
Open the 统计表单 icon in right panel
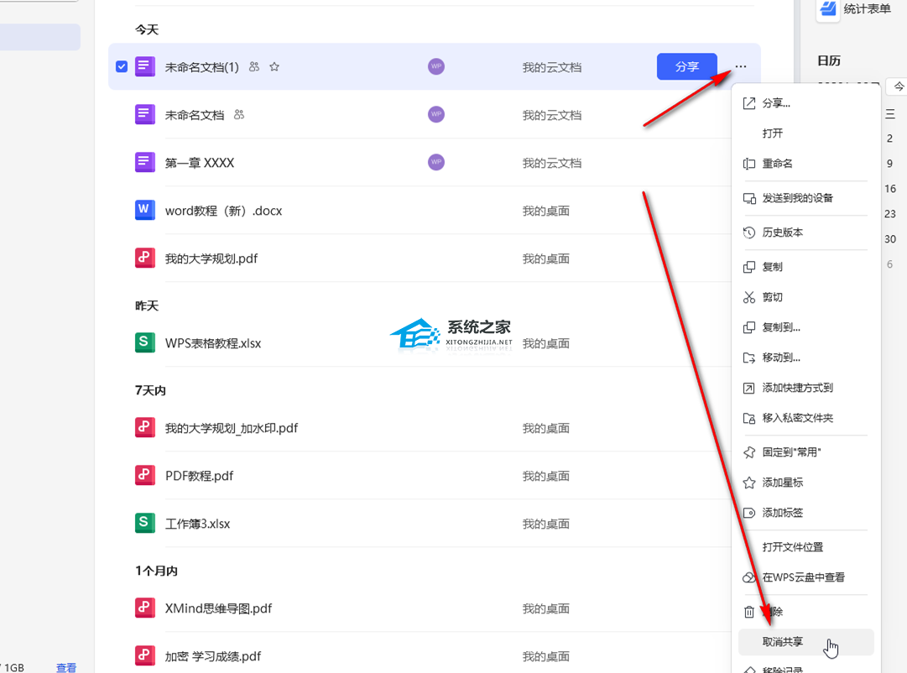(x=828, y=9)
